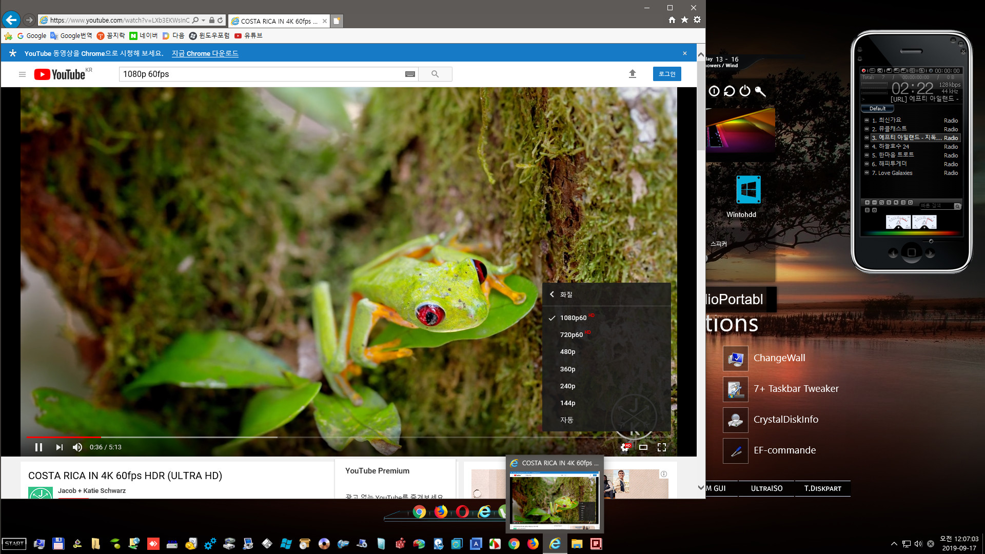Screen dimensions: 985x554
Task: Open the T.Diskpart tab on desktop
Action: (x=822, y=489)
